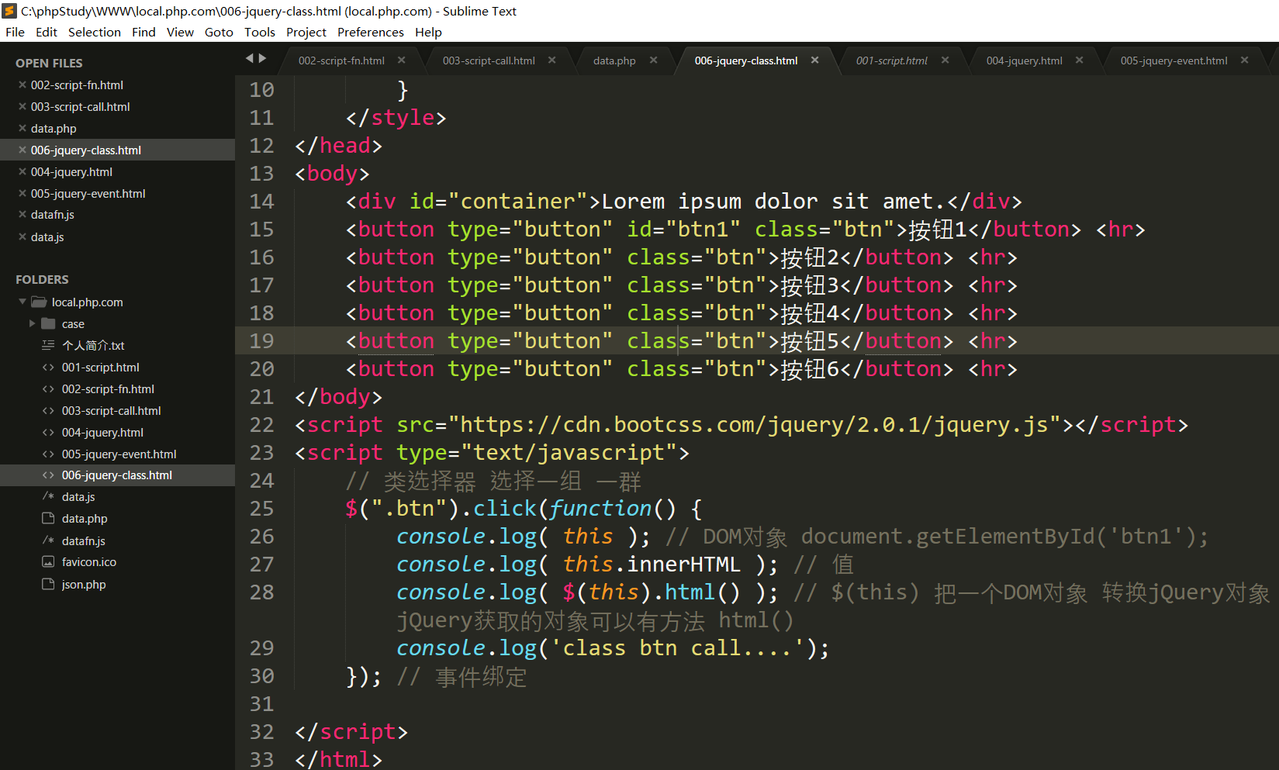1279x770 pixels.
Task: Collapse the local.php.com folder
Action: pyautogui.click(x=22, y=302)
